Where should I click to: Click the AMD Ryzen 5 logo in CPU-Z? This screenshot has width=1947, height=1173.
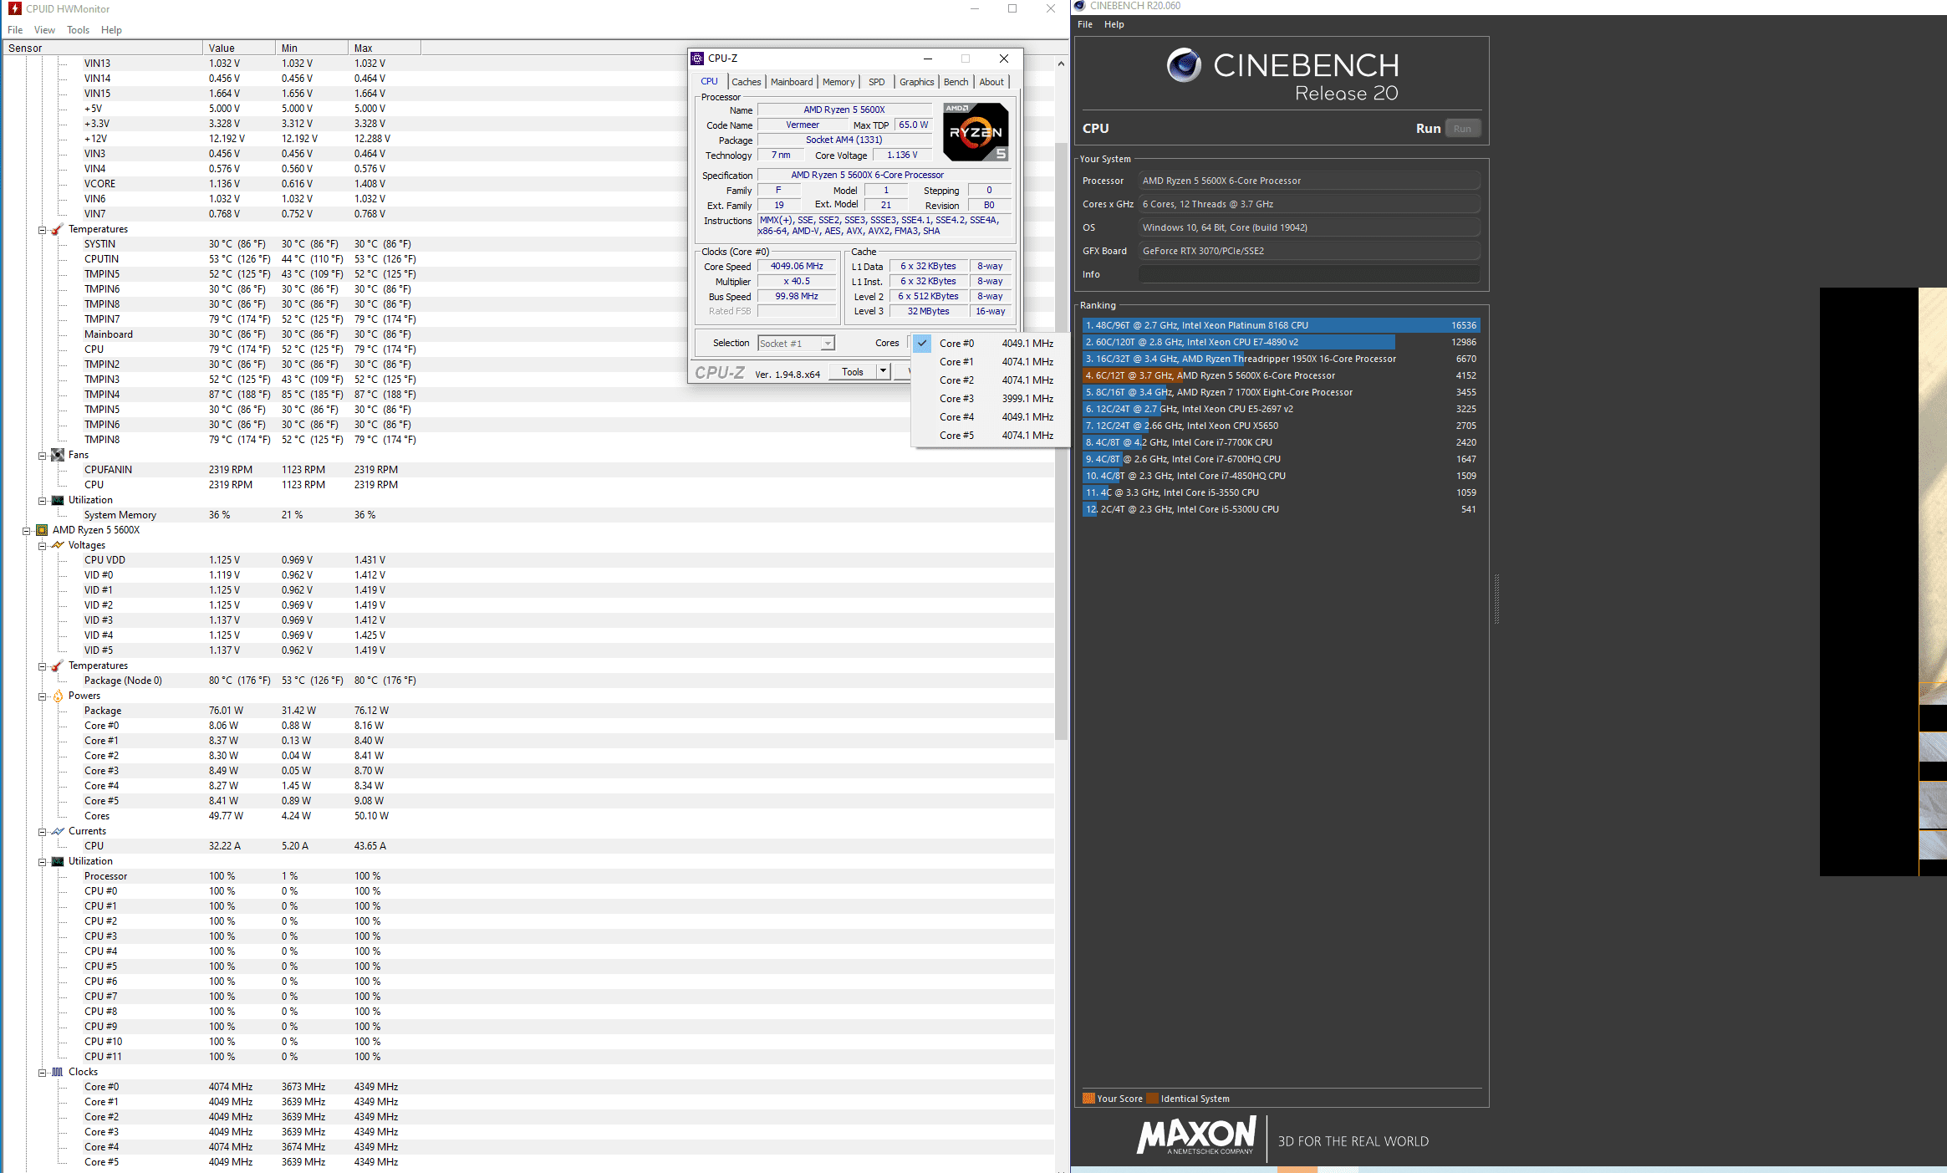click(x=976, y=132)
